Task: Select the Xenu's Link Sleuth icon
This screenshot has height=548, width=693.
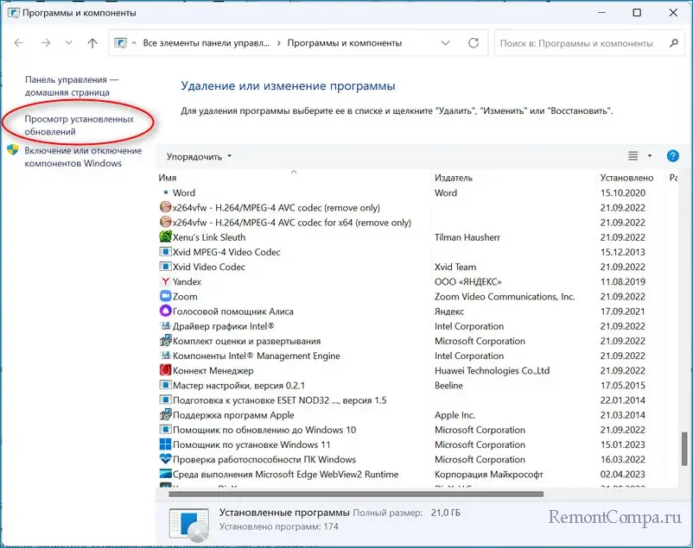Action: 166,237
